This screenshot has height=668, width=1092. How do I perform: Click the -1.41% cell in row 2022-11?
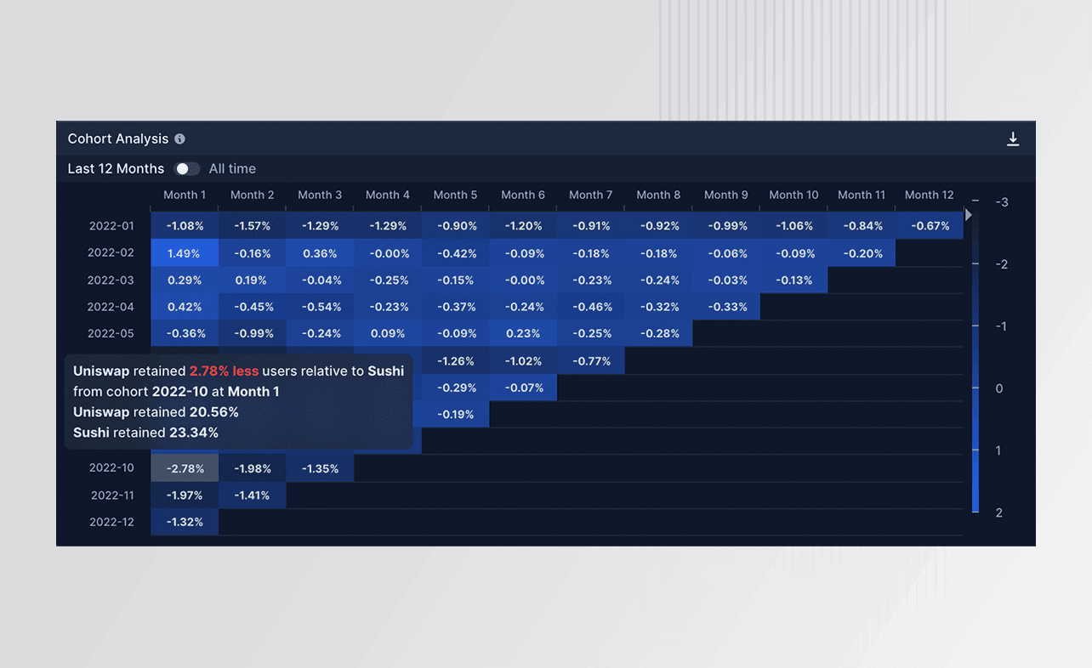click(253, 495)
